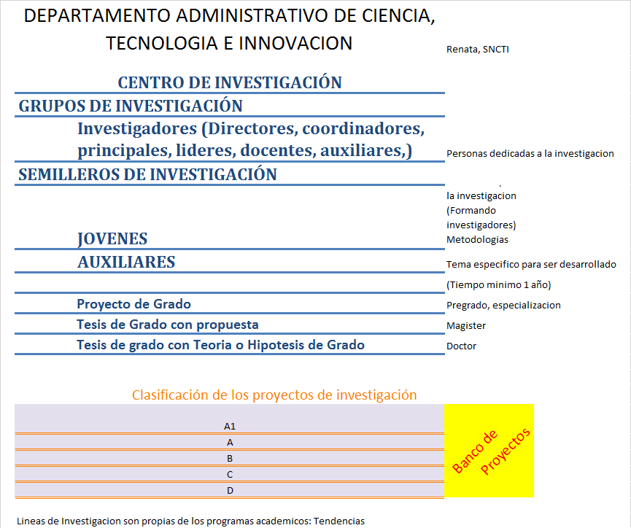Select the Personas dedicadas a la investigacion note

pos(530,154)
